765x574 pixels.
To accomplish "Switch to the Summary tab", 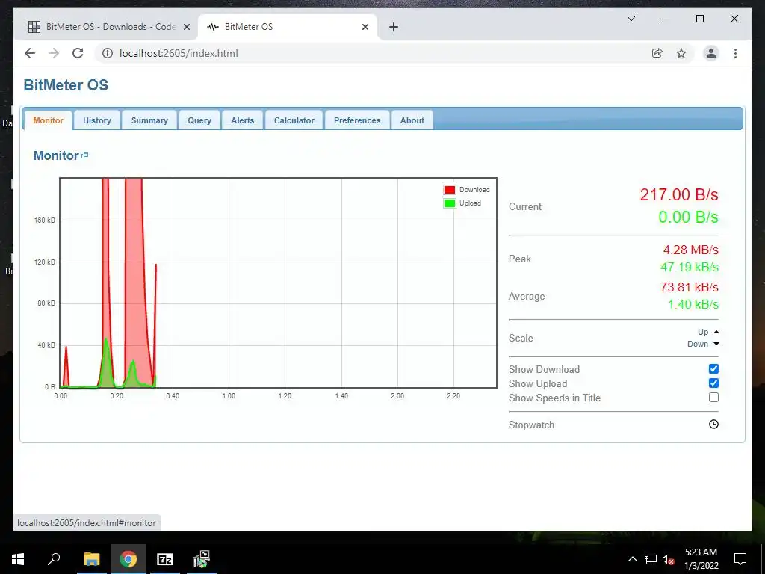I will (149, 120).
